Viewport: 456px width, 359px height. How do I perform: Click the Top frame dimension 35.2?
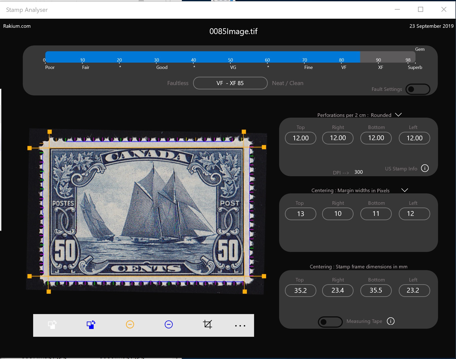301,291
